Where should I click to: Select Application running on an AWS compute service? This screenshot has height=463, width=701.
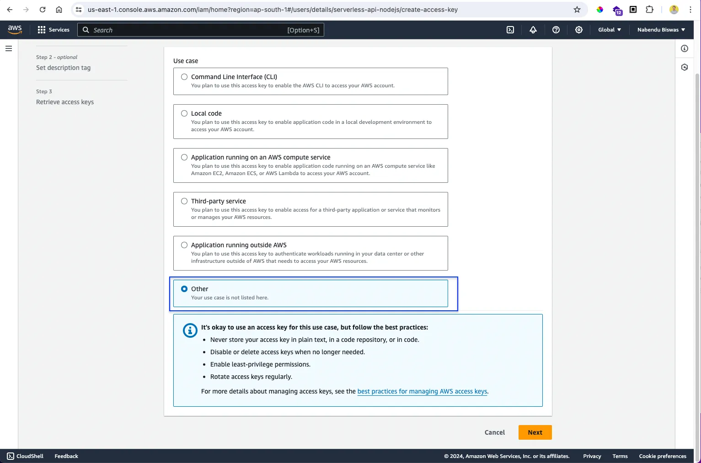[x=184, y=157]
